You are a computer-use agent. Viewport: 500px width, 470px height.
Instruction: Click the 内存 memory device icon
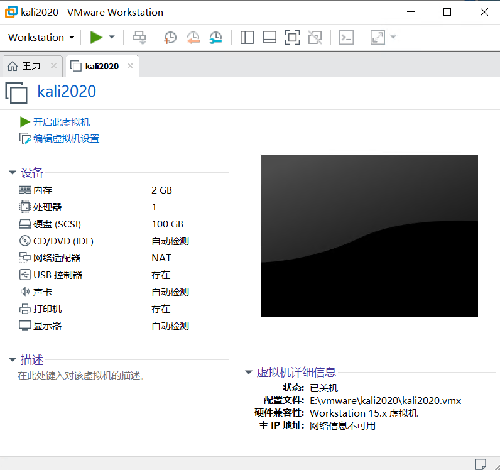[25, 190]
